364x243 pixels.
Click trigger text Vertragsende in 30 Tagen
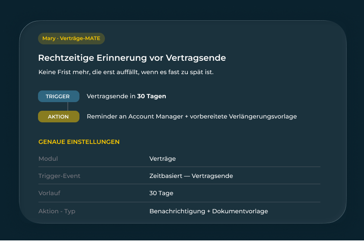pos(126,96)
